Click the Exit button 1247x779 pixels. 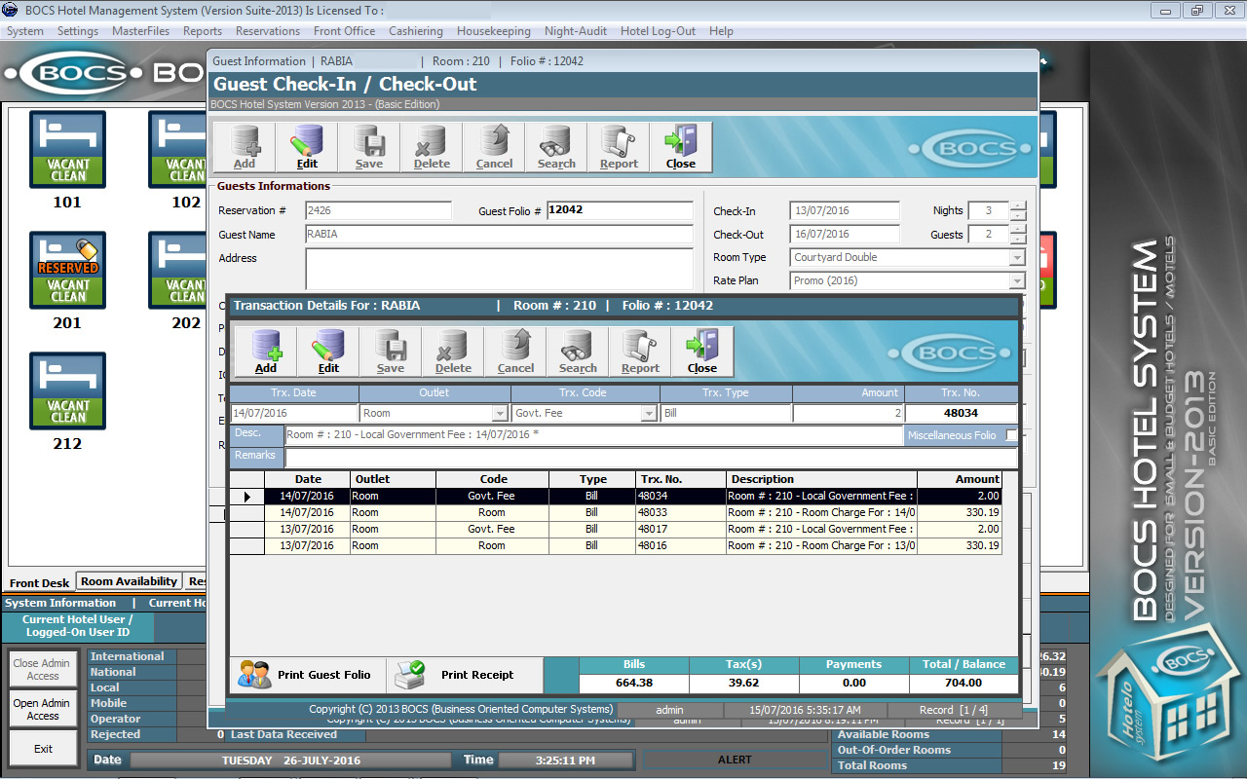point(42,749)
